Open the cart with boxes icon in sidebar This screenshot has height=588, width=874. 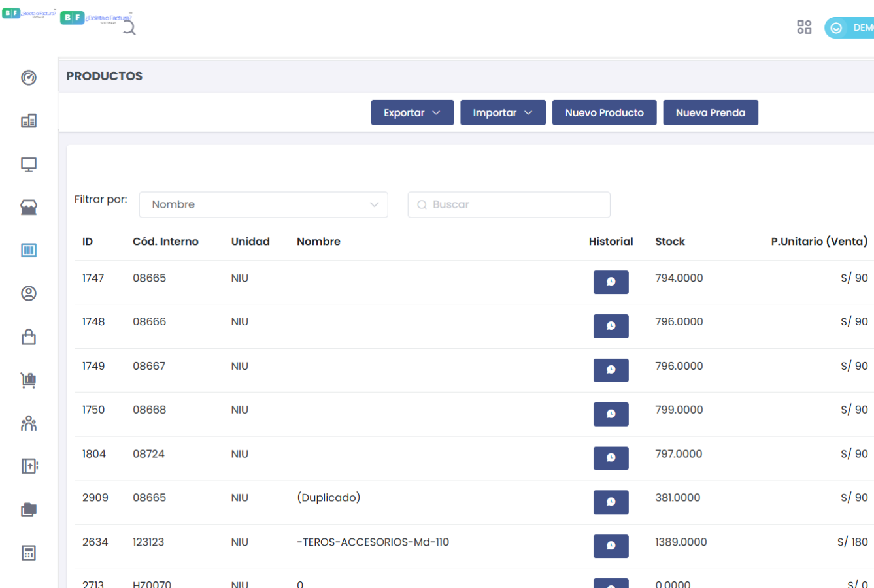[x=29, y=380]
